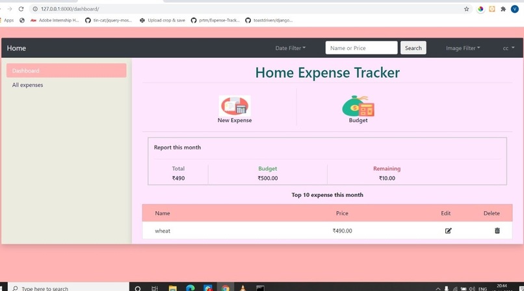Select Dashboard in the sidebar

pyautogui.click(x=66, y=70)
